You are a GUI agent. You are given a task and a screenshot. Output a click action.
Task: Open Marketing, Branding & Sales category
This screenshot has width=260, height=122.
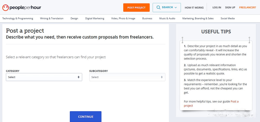[198, 18]
